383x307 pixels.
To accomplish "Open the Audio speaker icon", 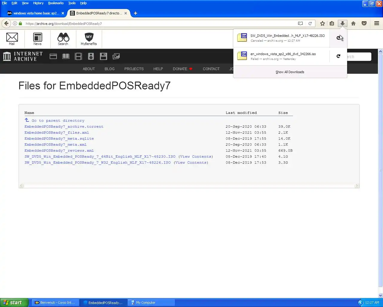I will pyautogui.click(x=91, y=56).
